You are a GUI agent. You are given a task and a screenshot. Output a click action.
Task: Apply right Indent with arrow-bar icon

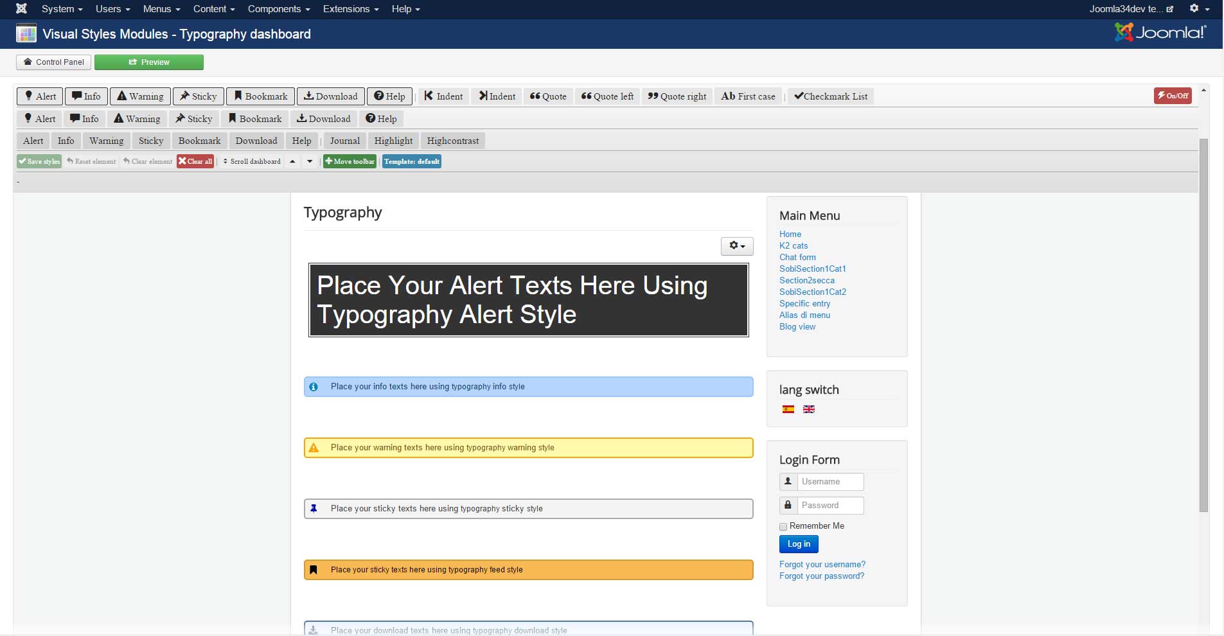tap(497, 96)
